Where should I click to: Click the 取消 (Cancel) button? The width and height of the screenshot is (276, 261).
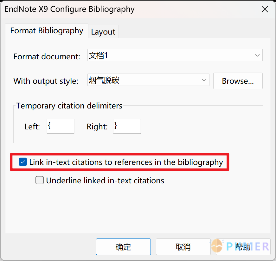pos(183,247)
